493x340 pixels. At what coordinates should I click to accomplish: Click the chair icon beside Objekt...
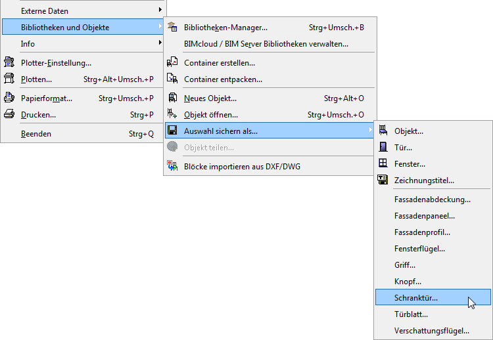[383, 130]
